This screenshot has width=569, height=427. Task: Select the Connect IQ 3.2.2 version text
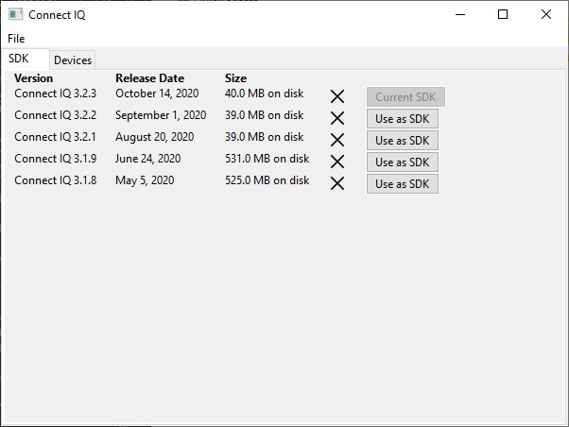click(x=56, y=115)
